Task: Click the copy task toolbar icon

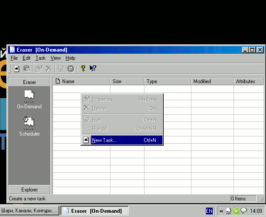Action: pyautogui.click(x=26, y=69)
